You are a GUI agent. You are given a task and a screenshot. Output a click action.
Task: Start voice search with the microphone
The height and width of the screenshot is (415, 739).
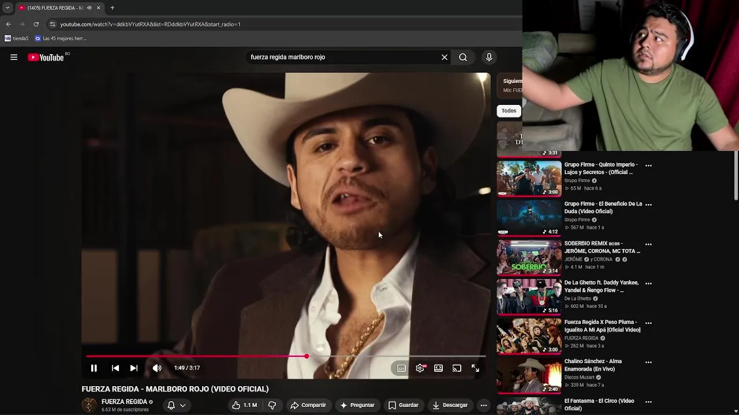[x=489, y=57]
